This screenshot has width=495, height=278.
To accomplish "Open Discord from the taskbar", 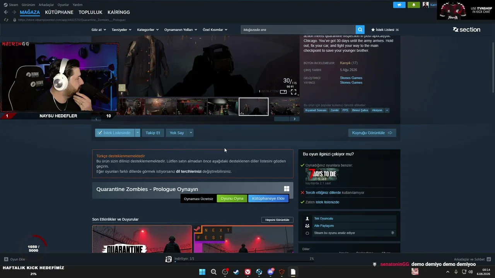I will [x=270, y=272].
